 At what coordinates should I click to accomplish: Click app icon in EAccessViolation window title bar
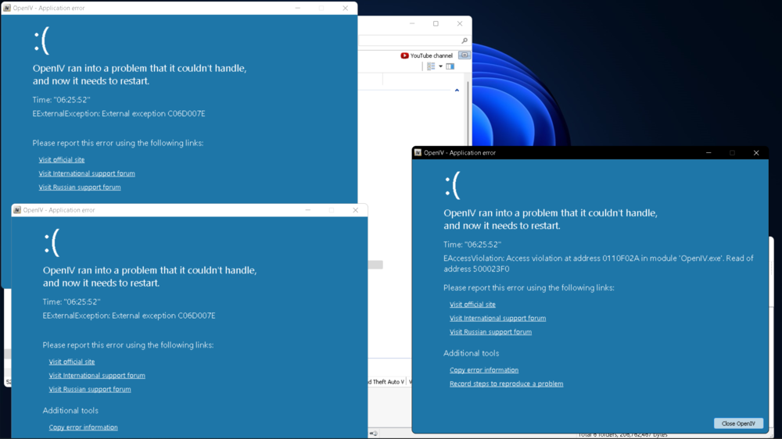coord(418,153)
